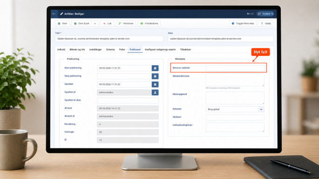The width and height of the screenshot is (319, 179).
Task: Toggle Inline Help button
Action: point(243,24)
